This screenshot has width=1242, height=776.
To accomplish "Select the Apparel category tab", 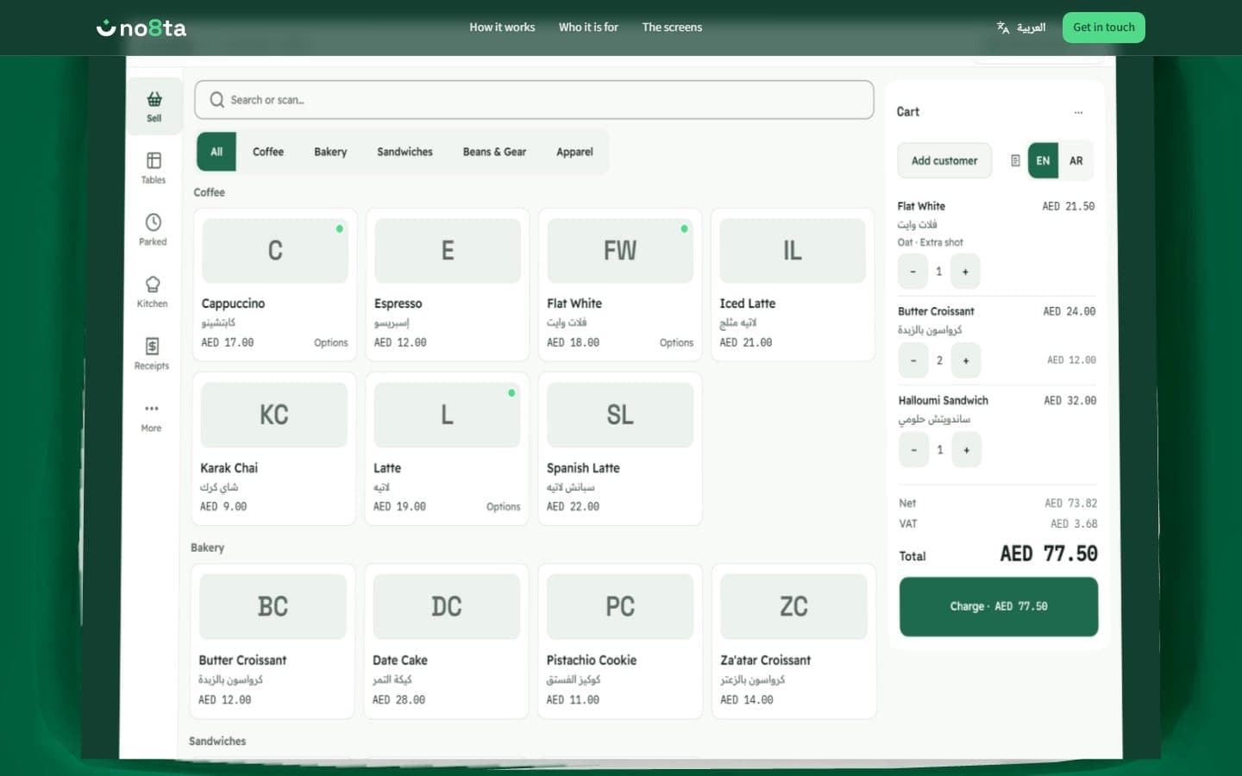I will [574, 152].
